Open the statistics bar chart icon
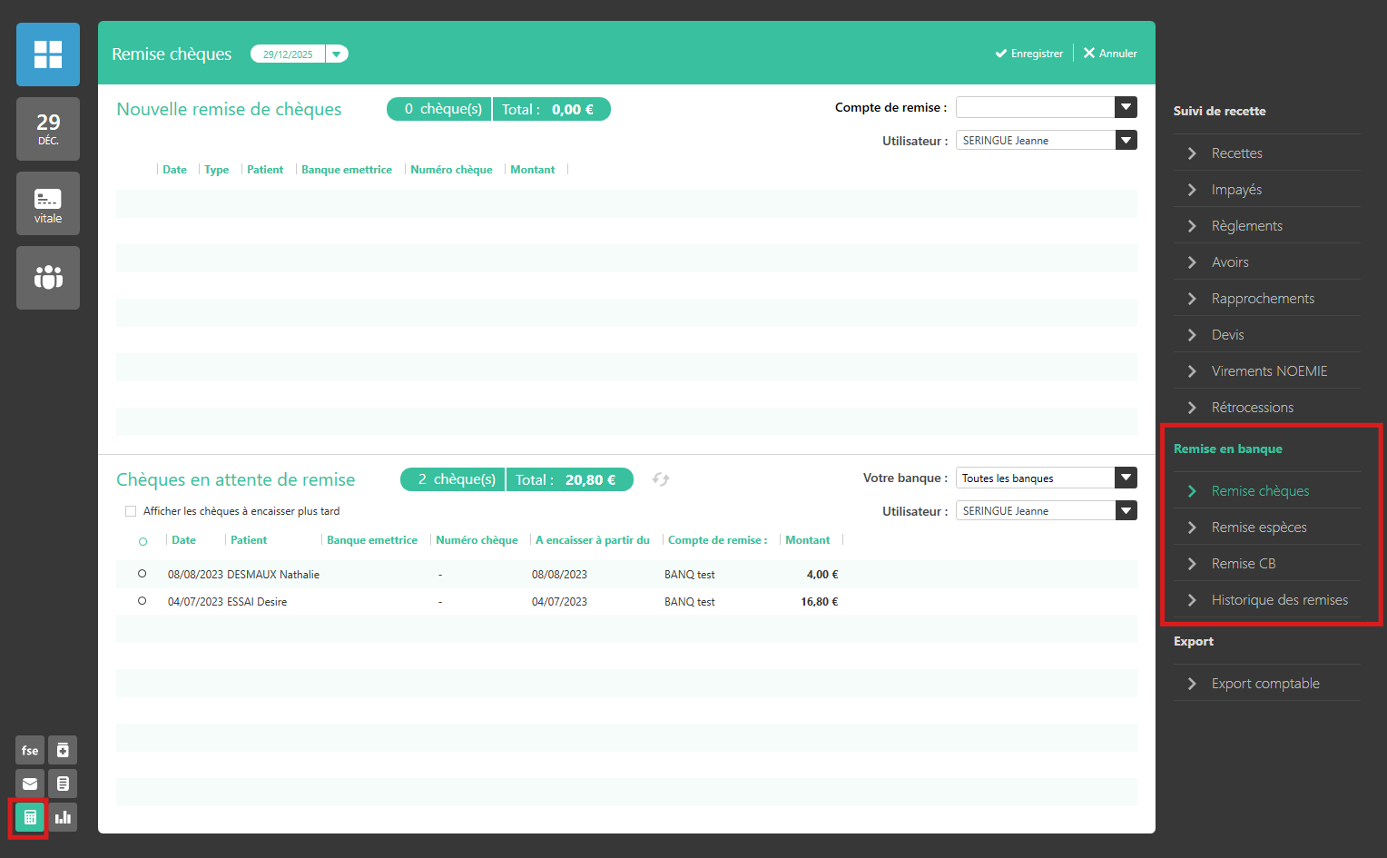Image resolution: width=1387 pixels, height=858 pixels. [x=63, y=817]
